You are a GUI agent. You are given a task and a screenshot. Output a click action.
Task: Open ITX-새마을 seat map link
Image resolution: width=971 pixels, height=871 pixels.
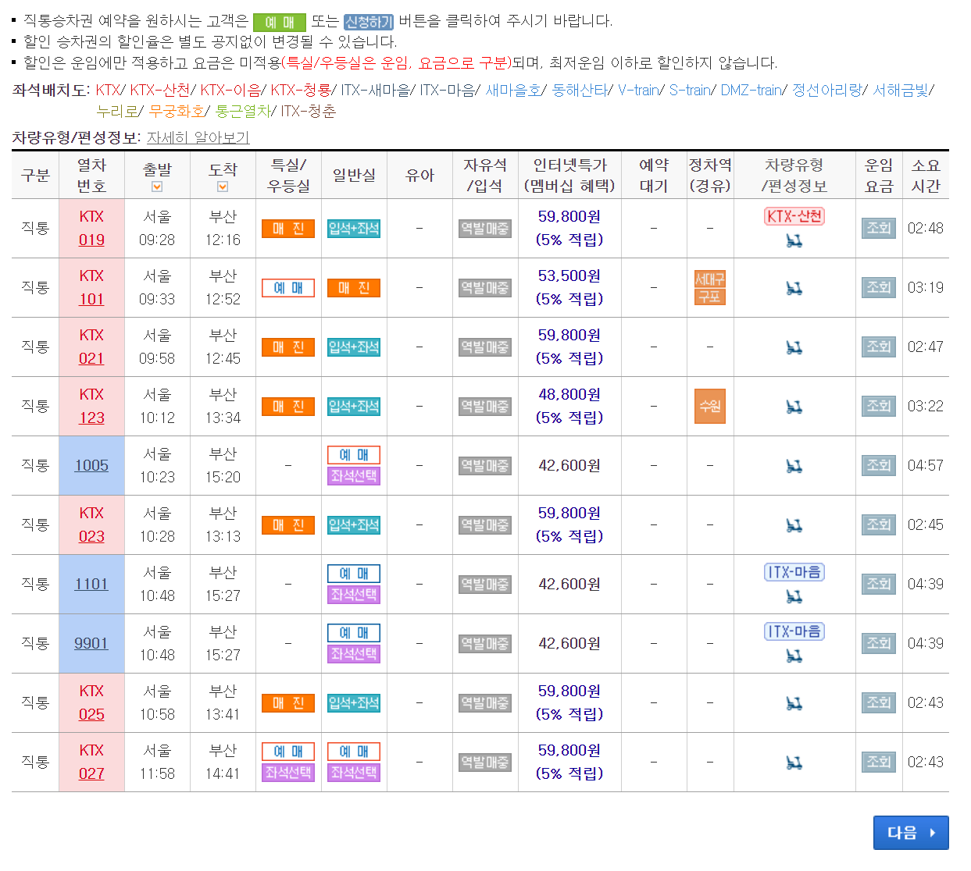click(x=376, y=90)
